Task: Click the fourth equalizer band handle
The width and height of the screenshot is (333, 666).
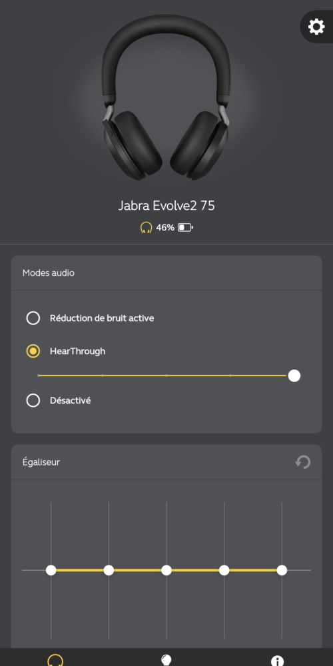Action: coord(224,570)
